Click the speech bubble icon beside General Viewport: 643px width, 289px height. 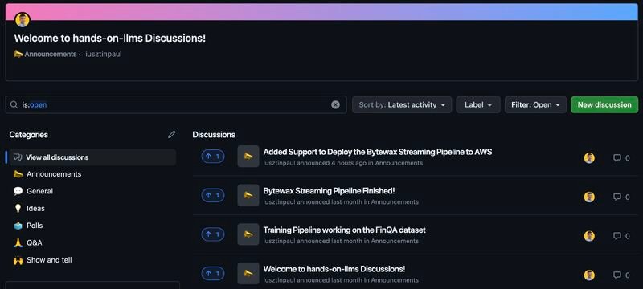click(x=18, y=191)
